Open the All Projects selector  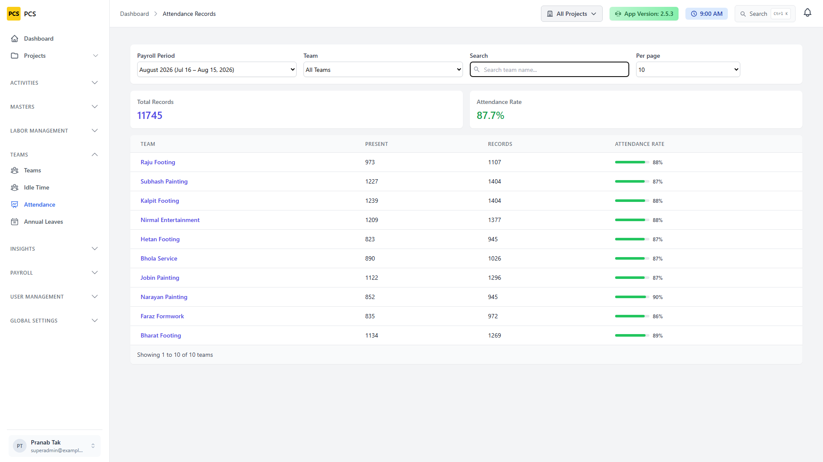pyautogui.click(x=572, y=14)
